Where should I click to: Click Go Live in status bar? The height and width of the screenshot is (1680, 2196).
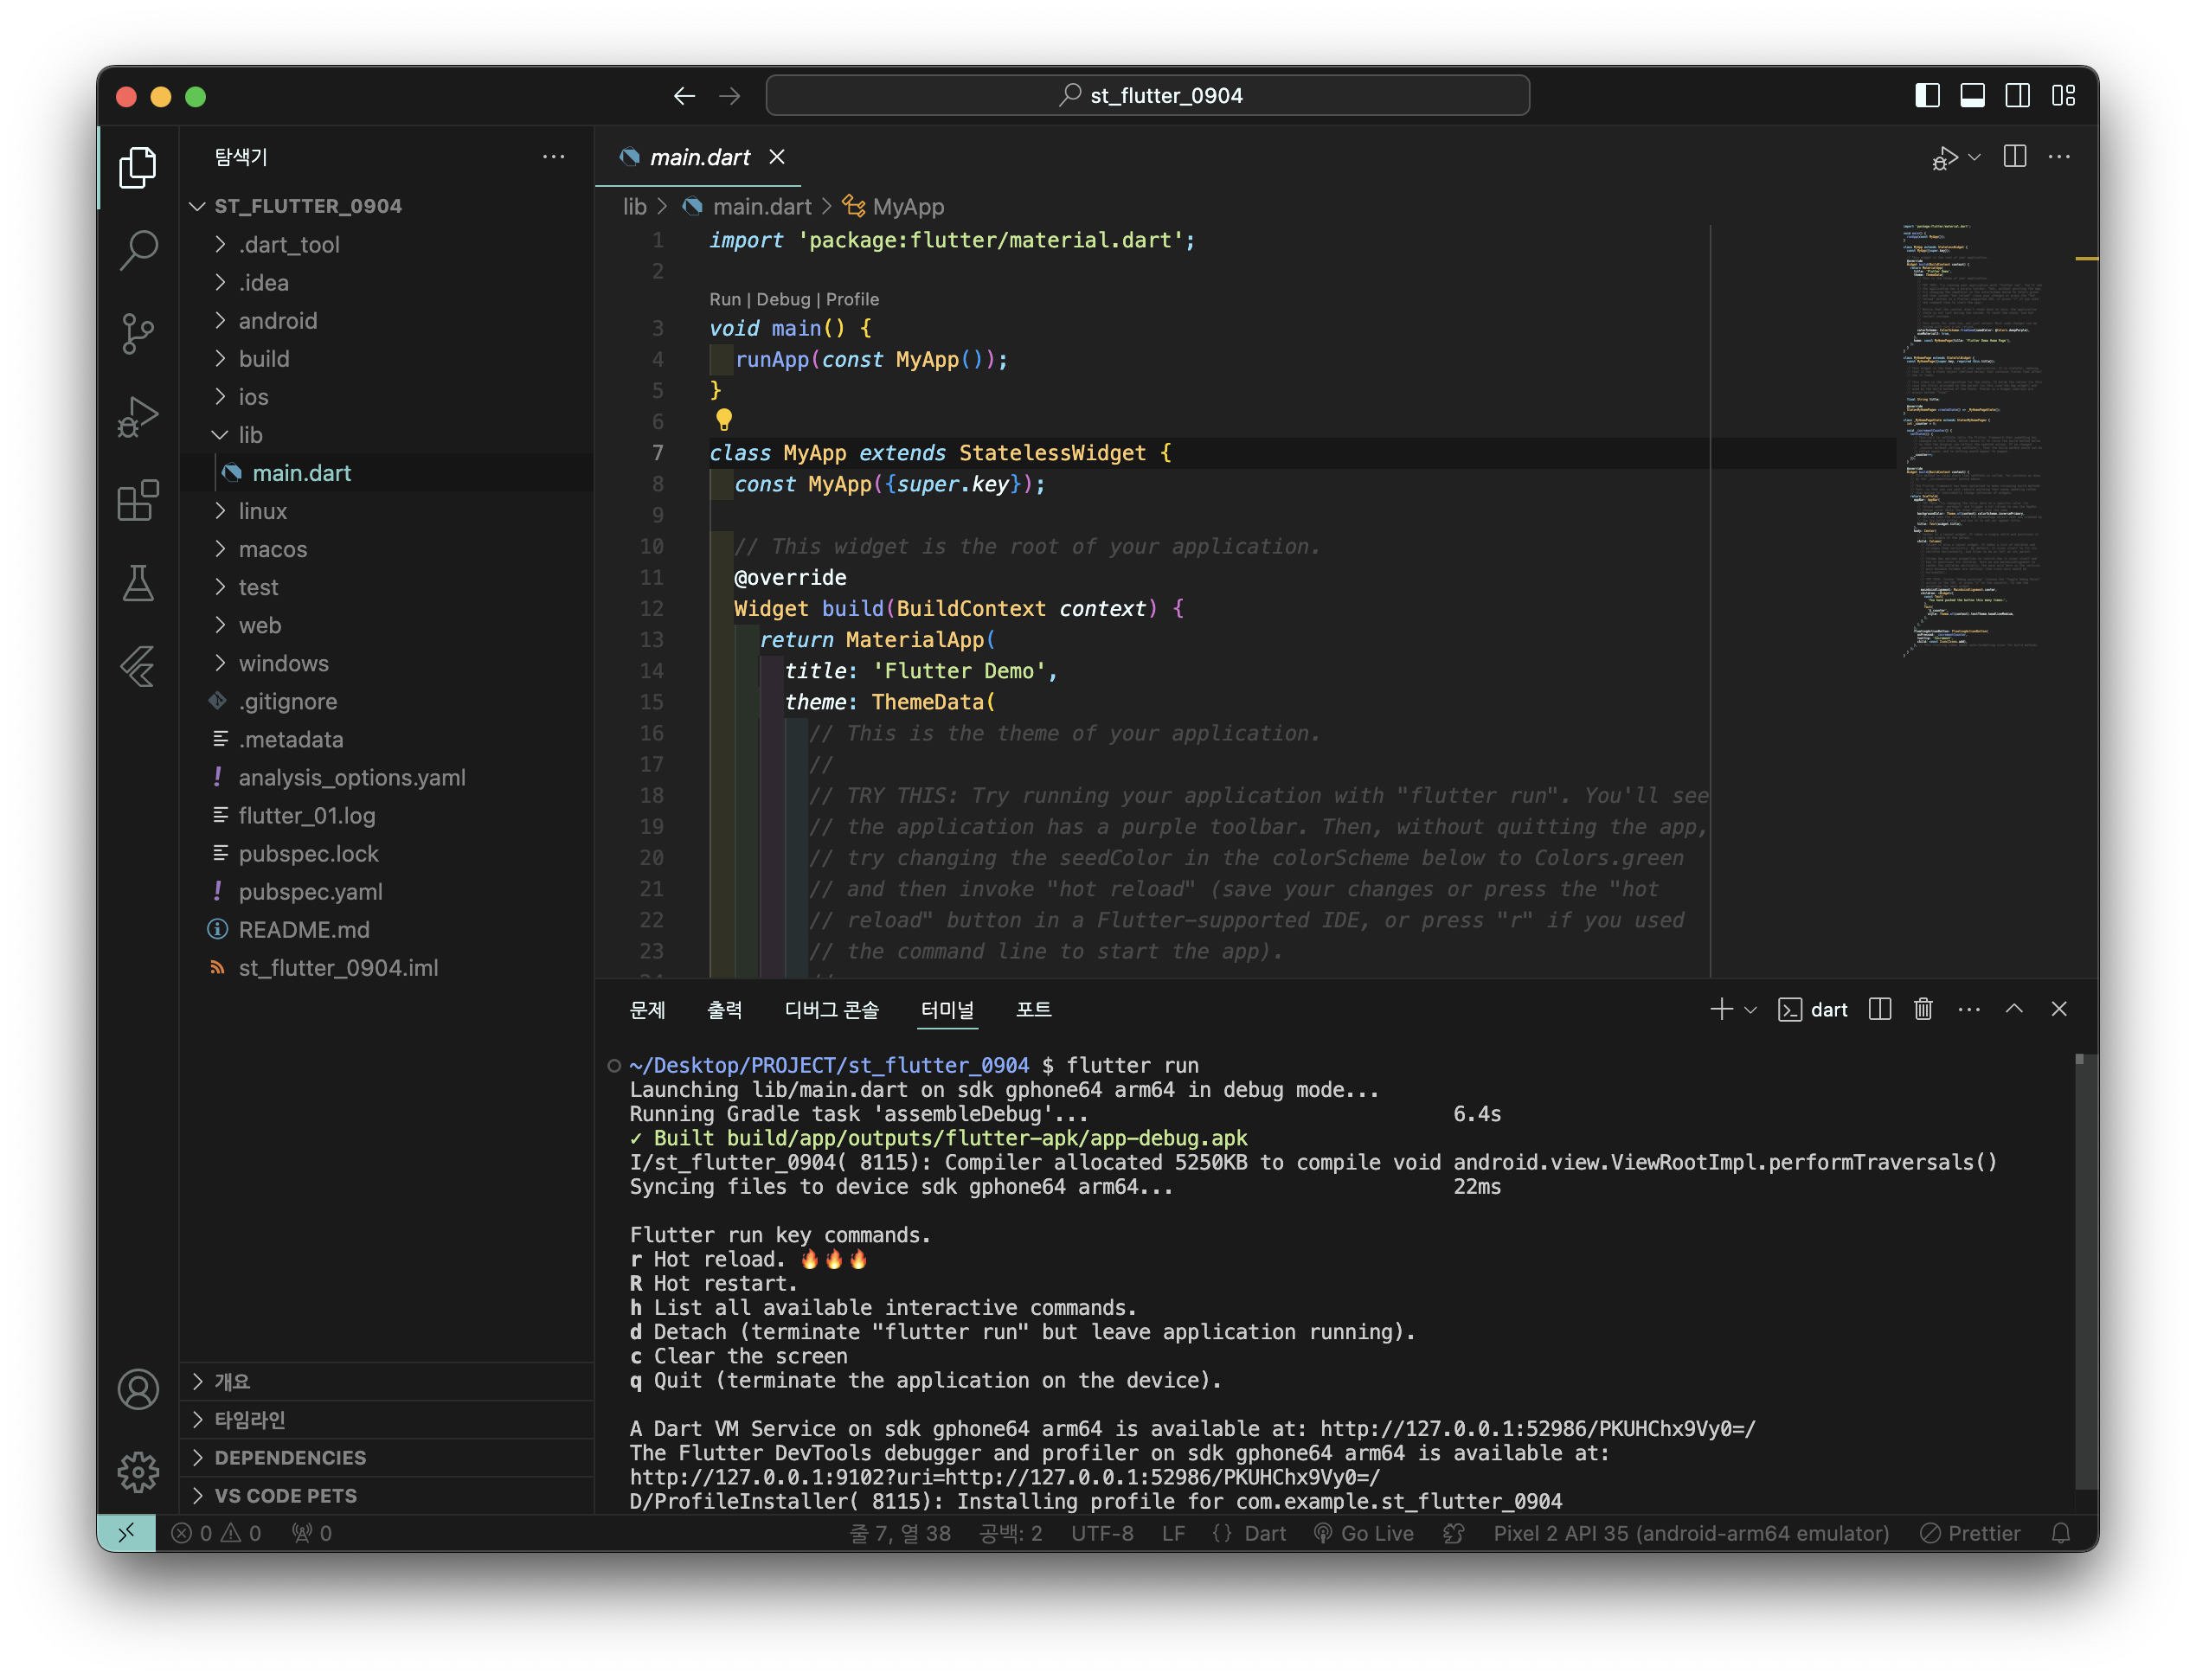tap(1365, 1533)
